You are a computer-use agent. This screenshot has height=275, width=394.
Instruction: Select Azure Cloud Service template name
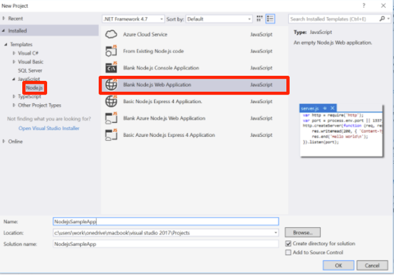pyautogui.click(x=145, y=35)
